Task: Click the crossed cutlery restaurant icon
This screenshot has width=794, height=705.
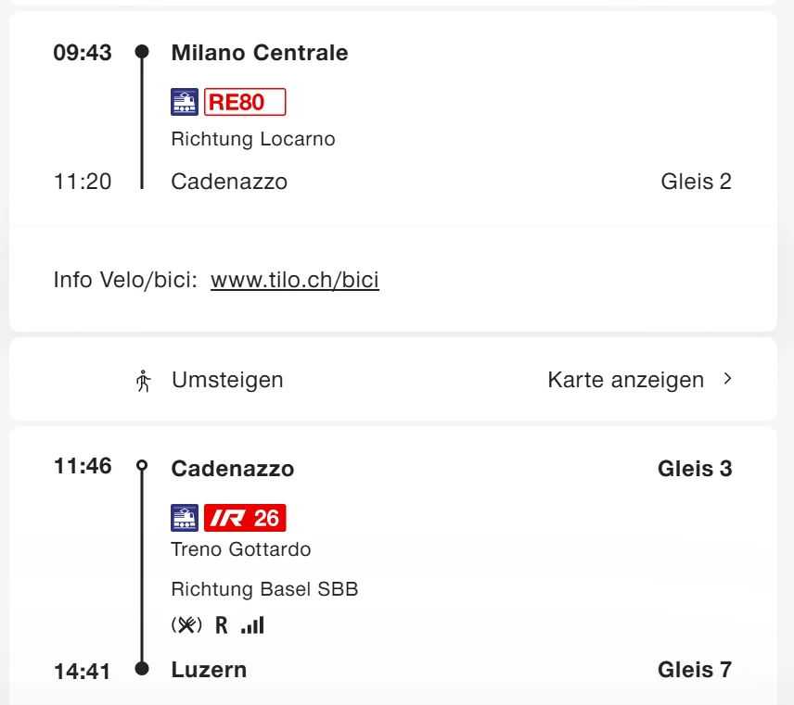Action: tap(186, 625)
